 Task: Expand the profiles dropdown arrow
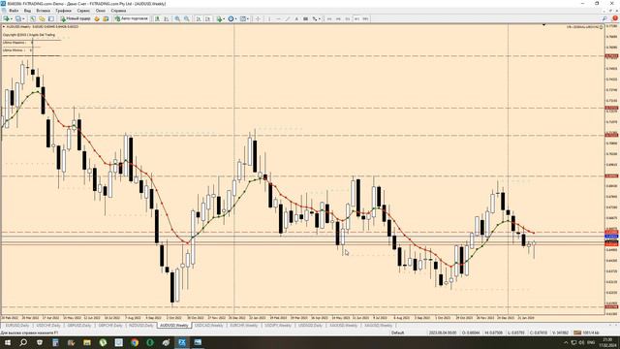(x=23, y=18)
